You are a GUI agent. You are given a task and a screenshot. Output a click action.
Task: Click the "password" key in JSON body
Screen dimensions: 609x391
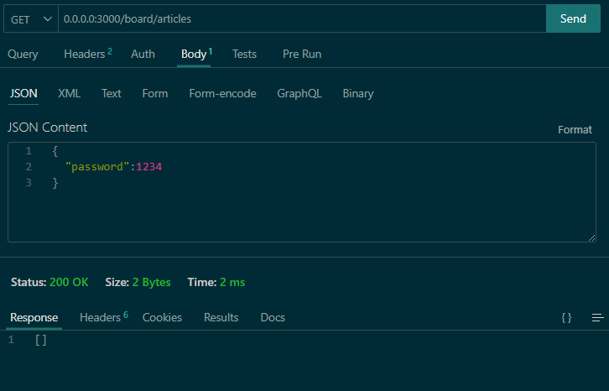[x=97, y=167]
